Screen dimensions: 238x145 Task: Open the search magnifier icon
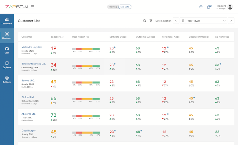tap(145, 21)
